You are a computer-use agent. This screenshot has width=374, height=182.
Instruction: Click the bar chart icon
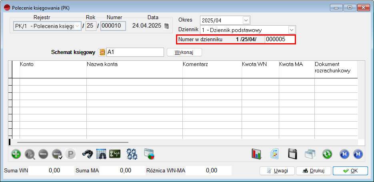pyautogui.click(x=256, y=154)
